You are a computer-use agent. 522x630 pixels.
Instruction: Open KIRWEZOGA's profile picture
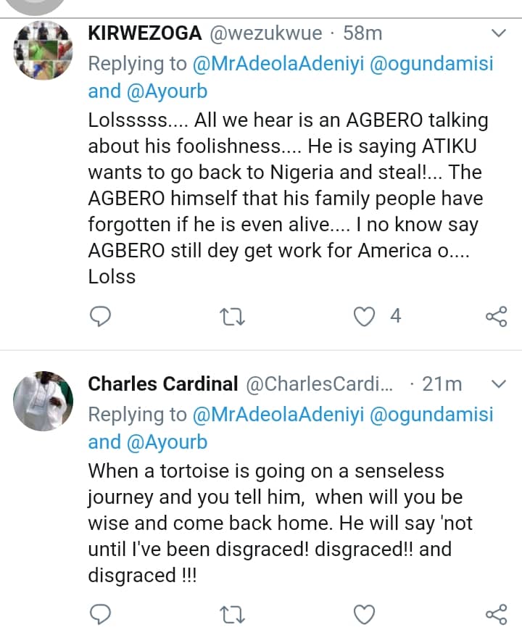(44, 49)
